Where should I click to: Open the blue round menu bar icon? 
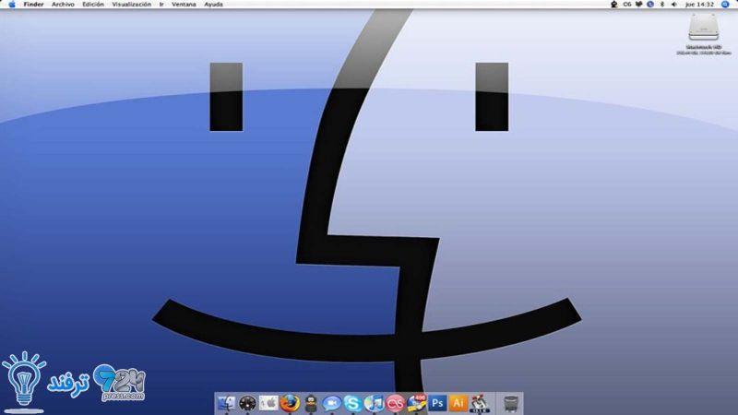[650, 5]
